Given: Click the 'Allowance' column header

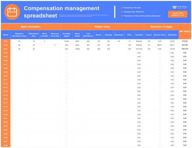Looking at the screenshot, I should pyautogui.click(x=119, y=35).
